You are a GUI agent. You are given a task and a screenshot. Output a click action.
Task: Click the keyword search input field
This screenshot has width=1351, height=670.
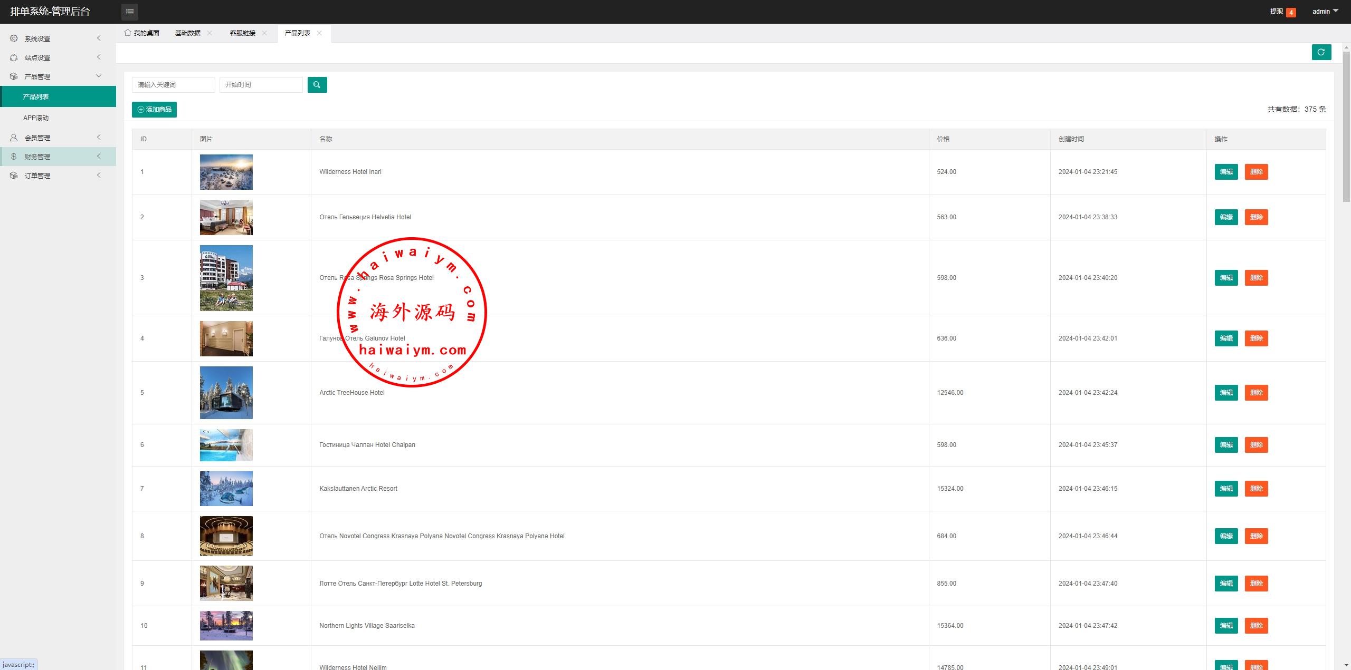point(173,85)
